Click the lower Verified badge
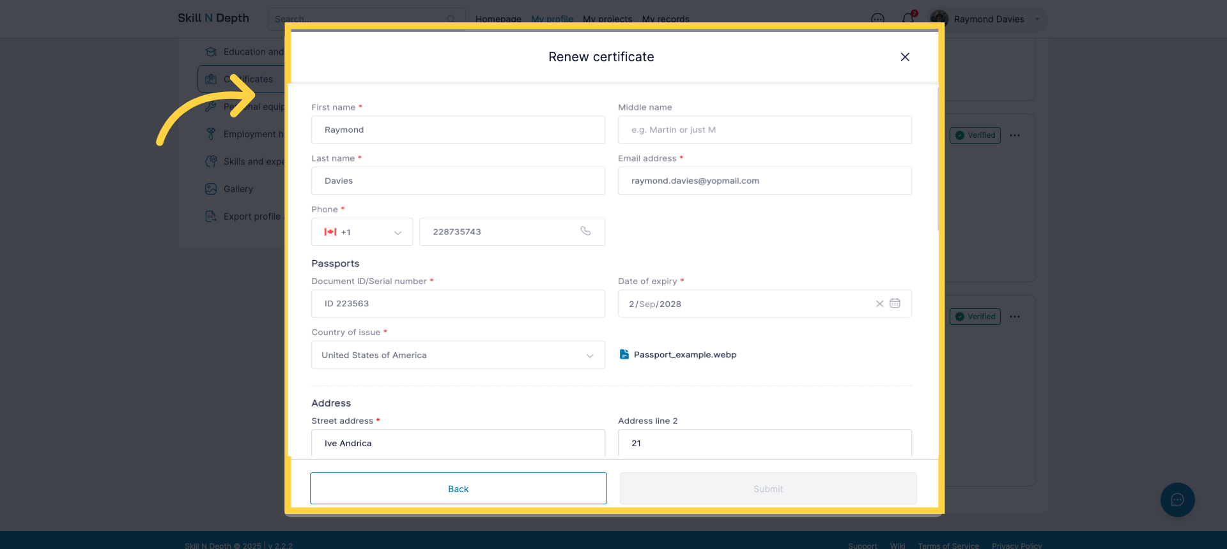The height and width of the screenshot is (549, 1227). click(x=975, y=317)
